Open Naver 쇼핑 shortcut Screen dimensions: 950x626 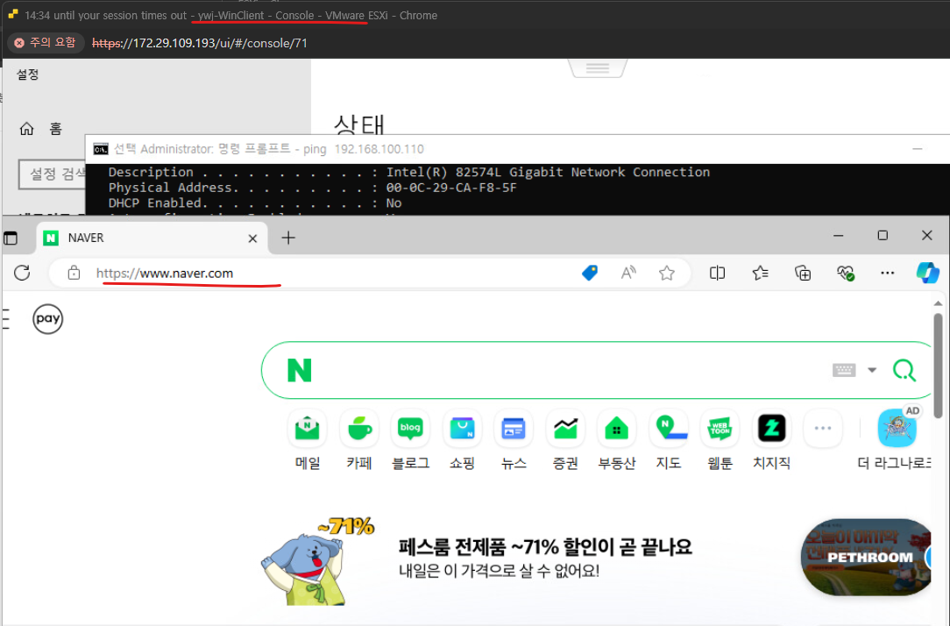[462, 440]
